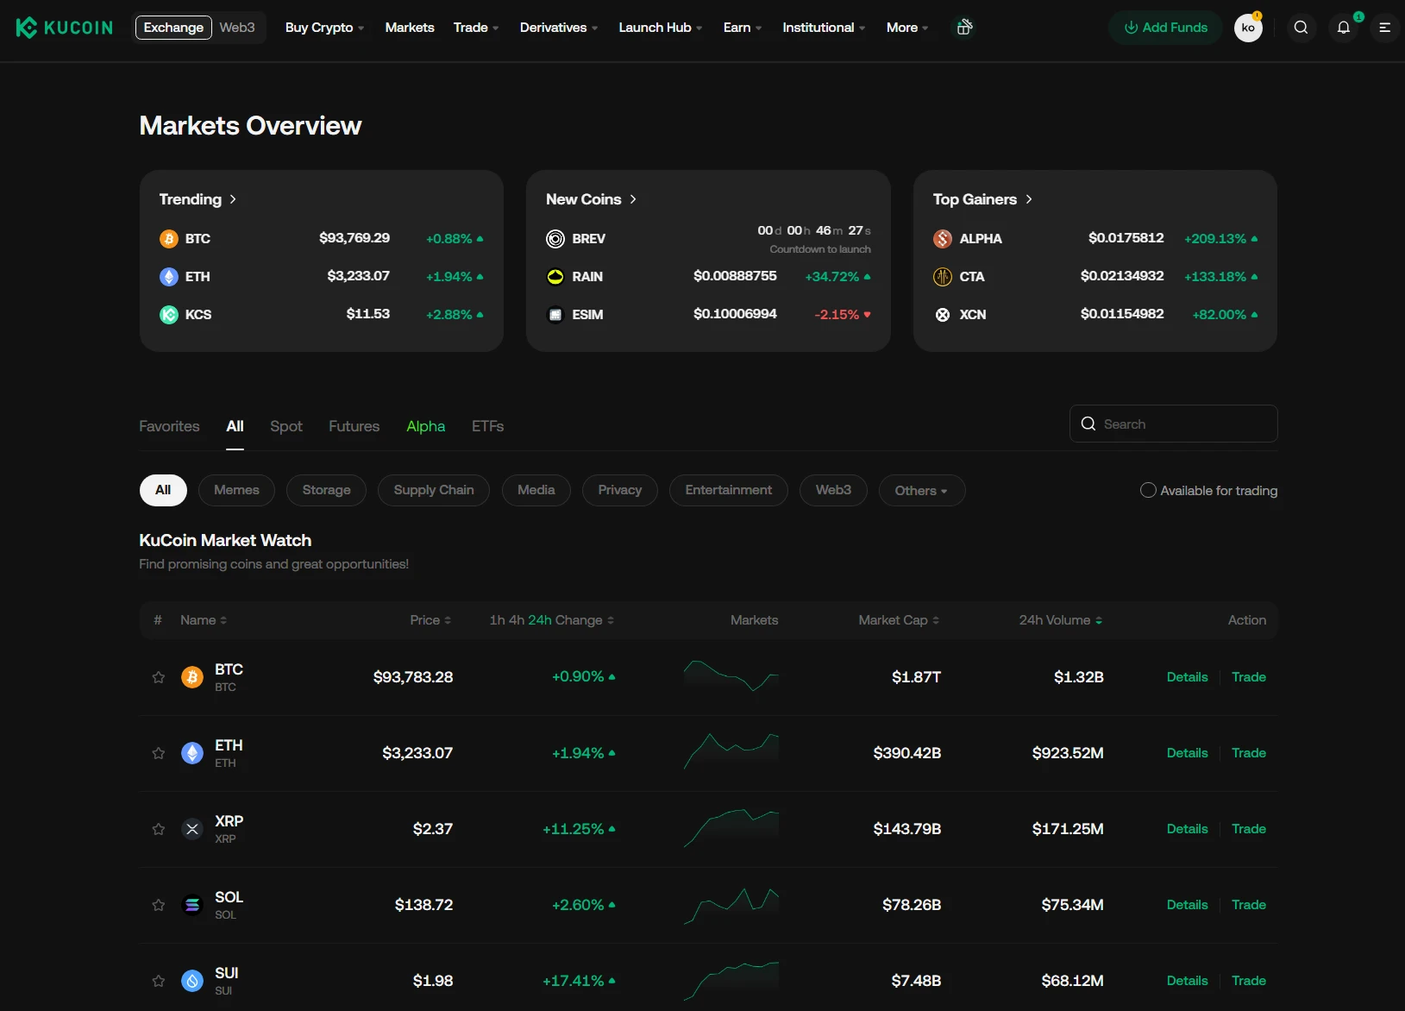Viewport: 1405px width, 1011px height.
Task: Switch to the Alpha tab
Action: click(x=426, y=426)
